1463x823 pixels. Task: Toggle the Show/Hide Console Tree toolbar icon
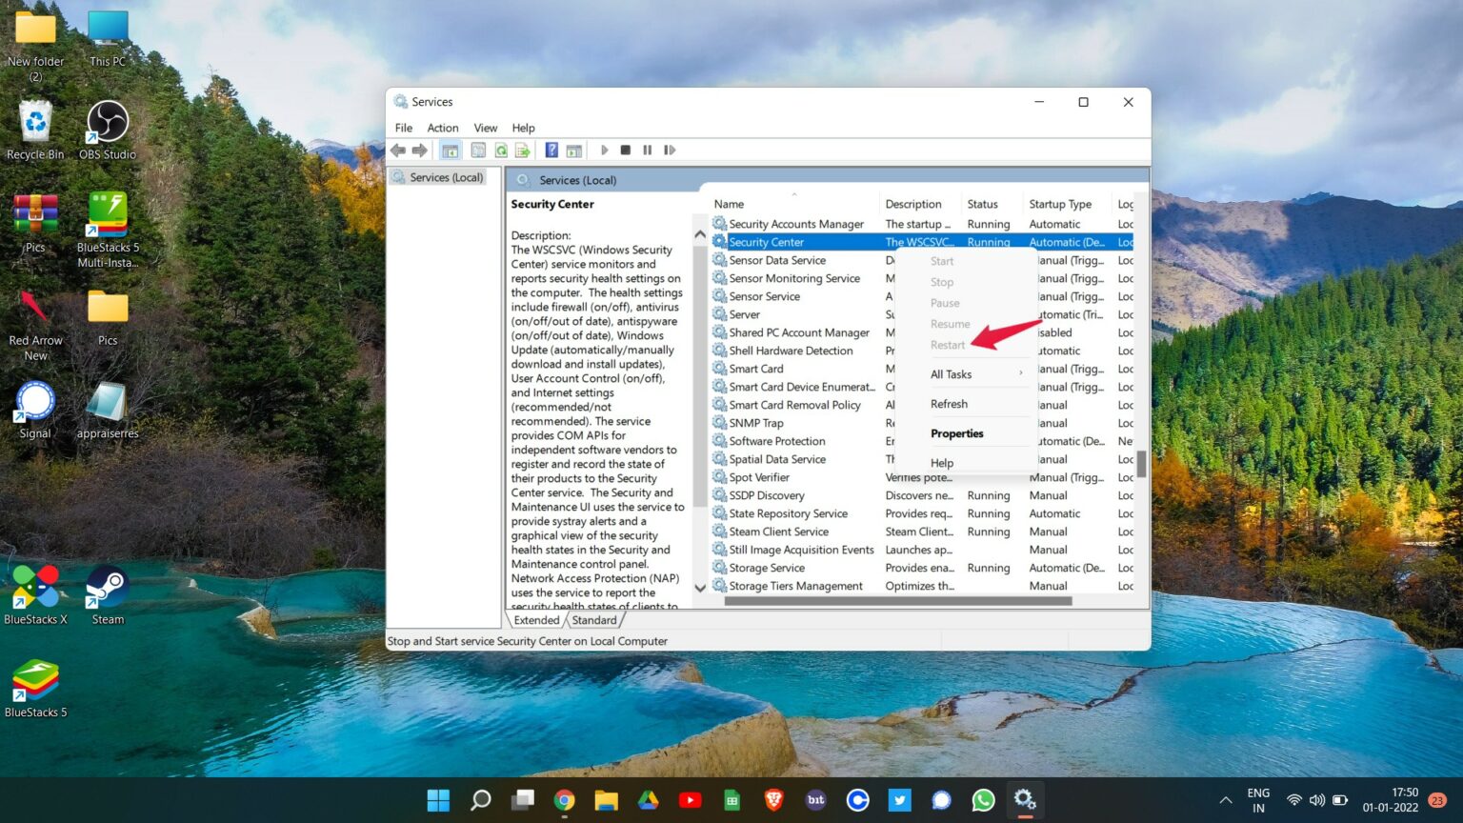(451, 150)
